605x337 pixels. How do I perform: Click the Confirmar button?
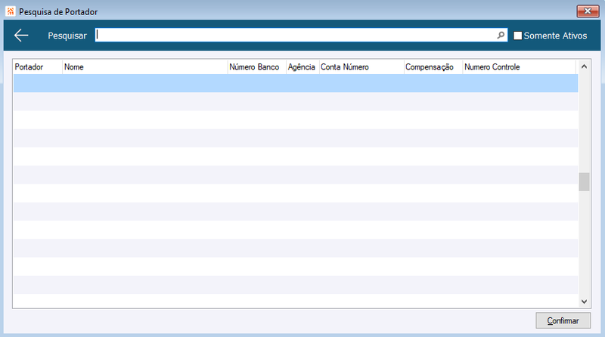563,320
